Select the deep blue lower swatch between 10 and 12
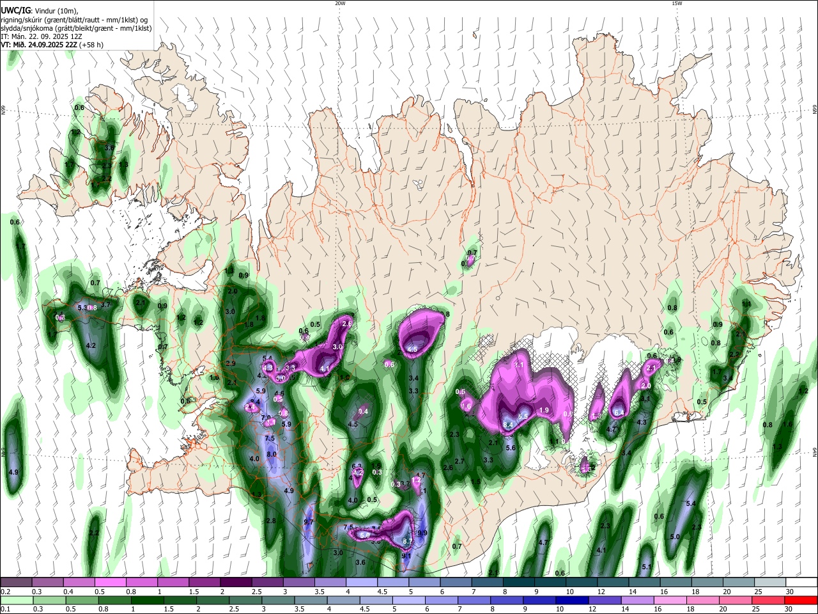818x614 pixels. [x=571, y=600]
